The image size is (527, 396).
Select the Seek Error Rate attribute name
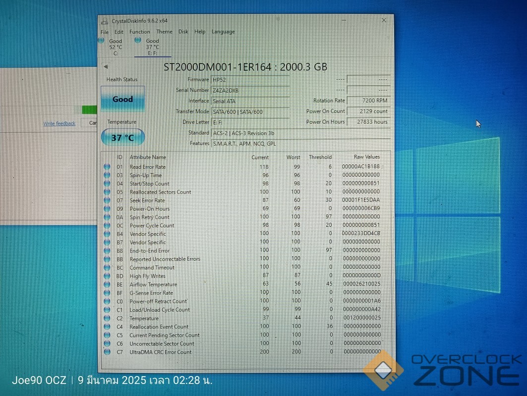tap(147, 200)
